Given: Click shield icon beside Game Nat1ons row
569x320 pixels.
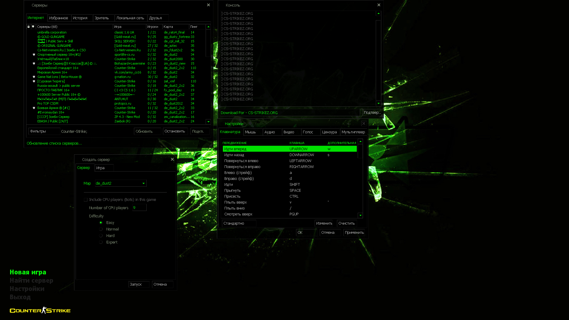Looking at the screenshot, I should (34, 77).
